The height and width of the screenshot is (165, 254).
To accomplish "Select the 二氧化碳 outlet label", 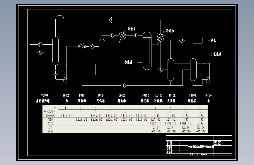I will point(216,54).
